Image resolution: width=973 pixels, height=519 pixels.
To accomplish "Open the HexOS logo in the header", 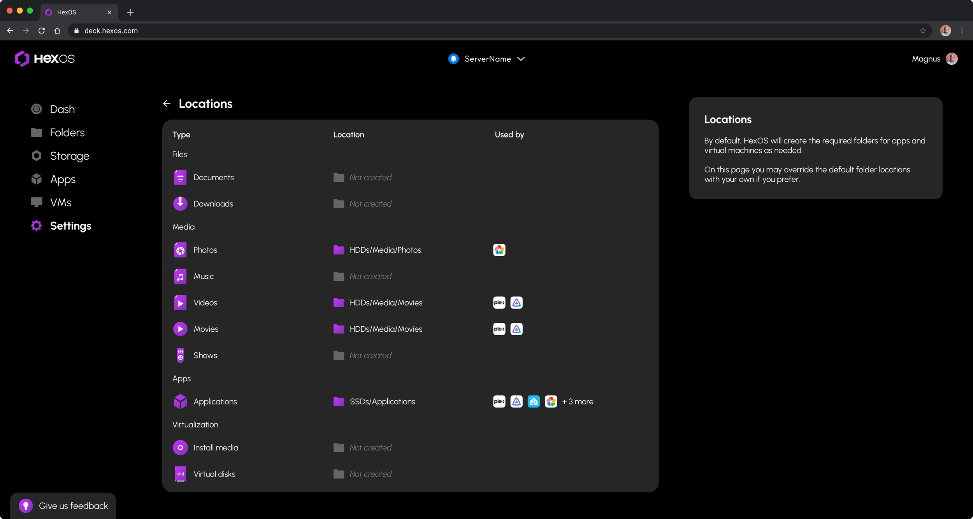I will pos(44,58).
